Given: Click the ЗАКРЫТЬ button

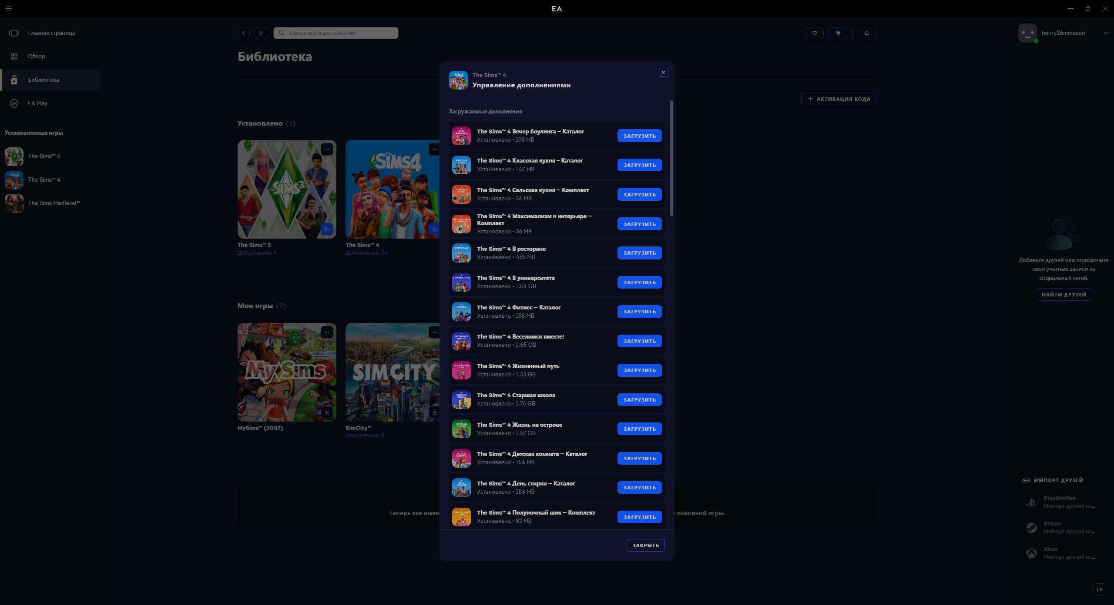Looking at the screenshot, I should pyautogui.click(x=645, y=545).
